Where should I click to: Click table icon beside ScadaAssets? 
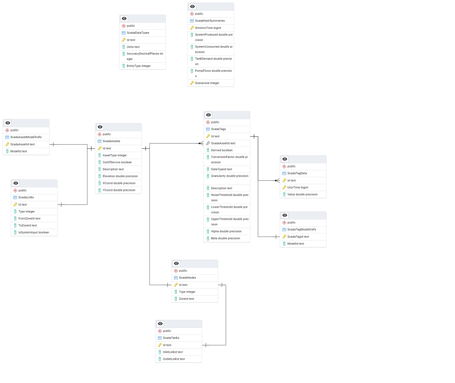pos(100,141)
